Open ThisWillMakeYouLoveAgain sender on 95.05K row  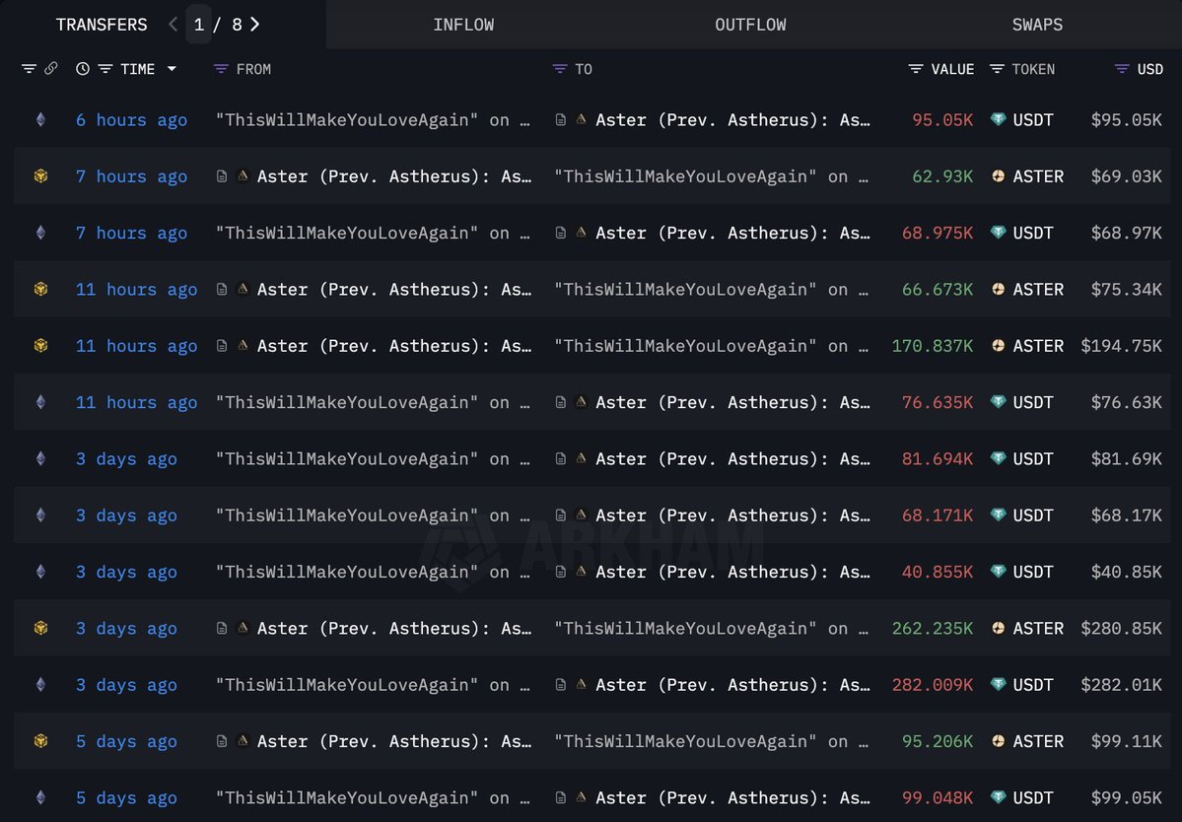373,120
